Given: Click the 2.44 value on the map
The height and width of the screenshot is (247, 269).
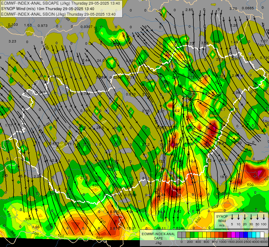Looking at the screenshot, I should pyautogui.click(x=86, y=60).
